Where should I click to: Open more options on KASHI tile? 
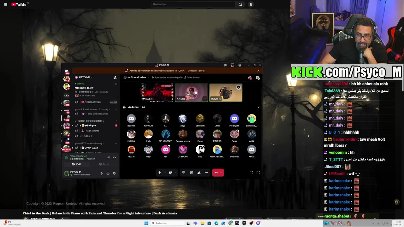tap(205, 99)
